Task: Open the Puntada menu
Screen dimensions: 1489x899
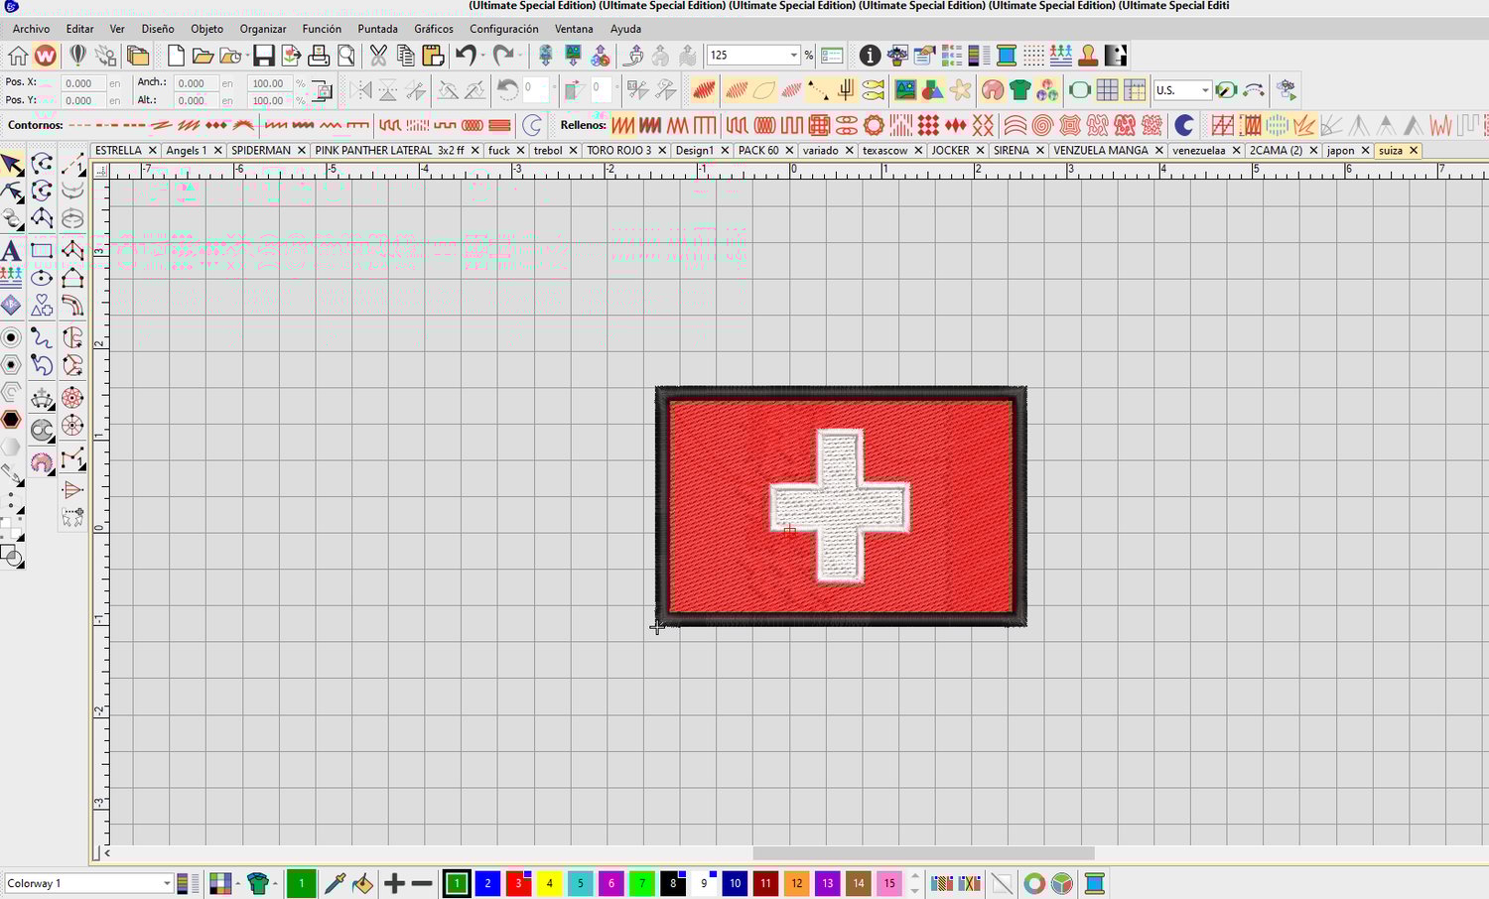Action: tap(378, 29)
